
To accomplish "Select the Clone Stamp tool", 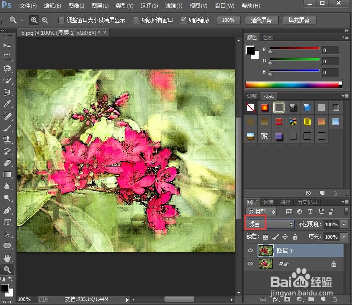I will pyautogui.click(x=7, y=140).
